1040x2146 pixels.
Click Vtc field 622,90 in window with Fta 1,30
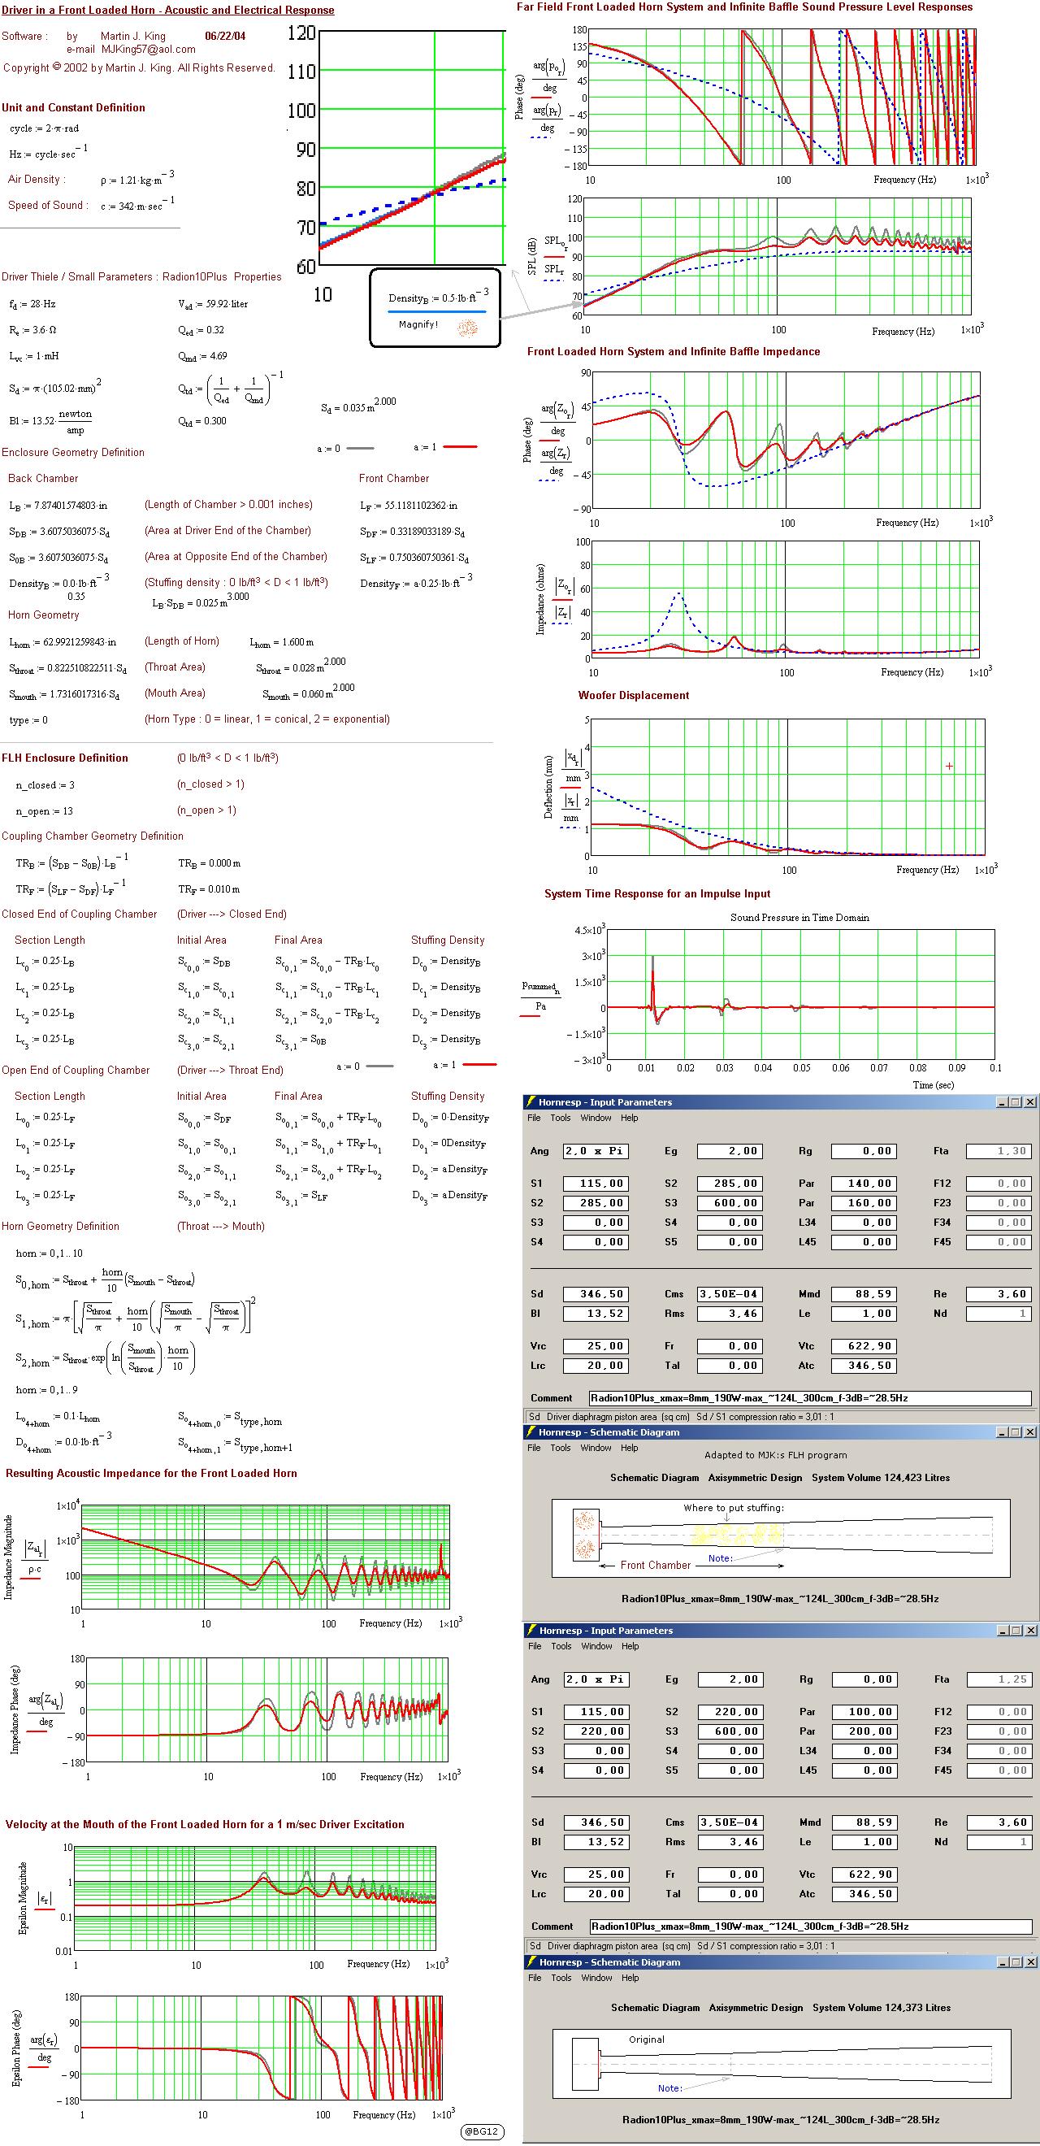pos(864,1345)
